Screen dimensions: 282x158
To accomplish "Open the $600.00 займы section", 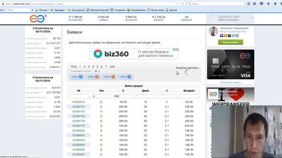I will coord(104,18).
